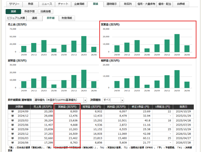Click the green 業績 sub-button

click(13, 12)
